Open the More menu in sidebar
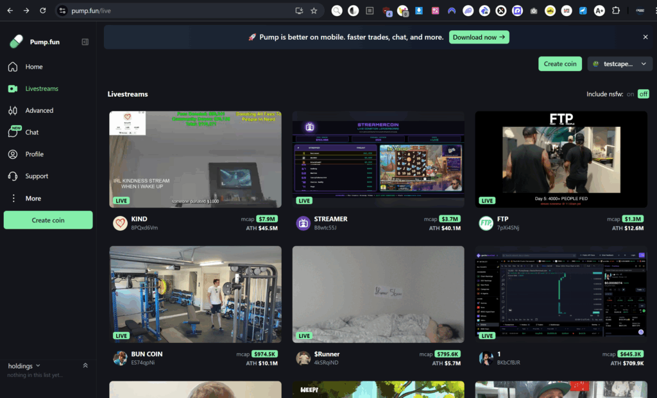Viewport: 657px width, 398px height. 33,199
